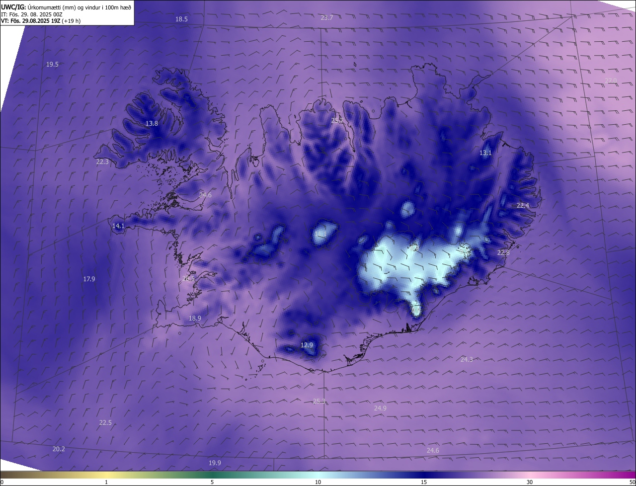Click the 50 tick on the color scale
636x486 pixels.
click(633, 482)
